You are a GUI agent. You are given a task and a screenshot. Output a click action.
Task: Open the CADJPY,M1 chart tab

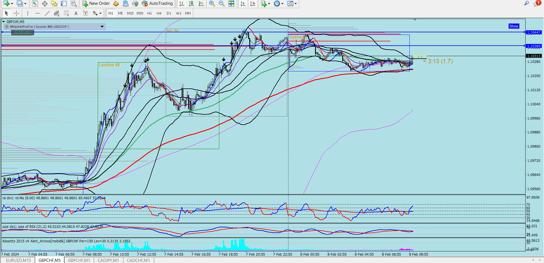tap(108, 260)
